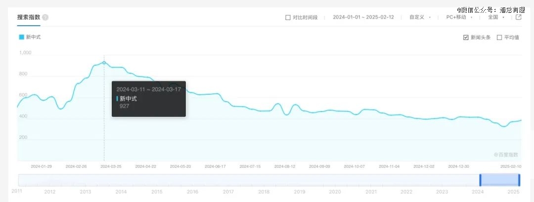Open the 自定义 time range dropdown

pos(419,17)
